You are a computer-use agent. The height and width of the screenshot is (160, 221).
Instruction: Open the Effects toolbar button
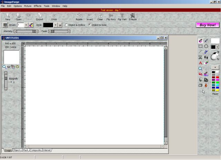133,17
